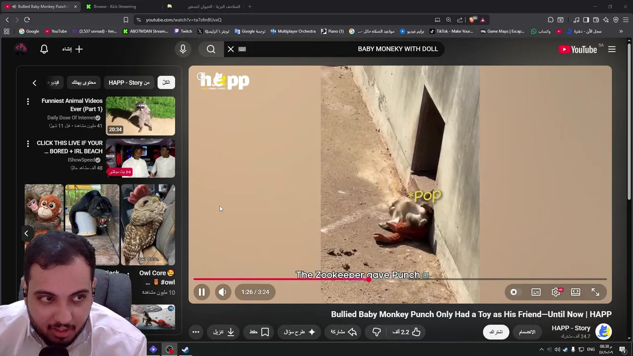
Task: Go back in browser history
Action: pyautogui.click(x=7, y=20)
